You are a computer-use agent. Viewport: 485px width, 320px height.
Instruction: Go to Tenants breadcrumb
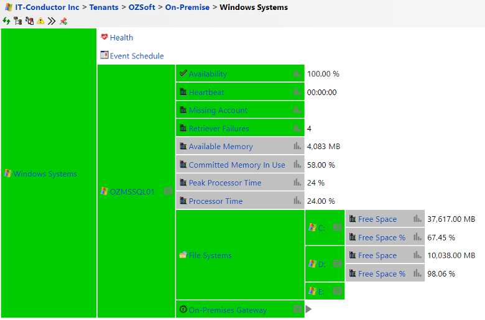point(104,7)
